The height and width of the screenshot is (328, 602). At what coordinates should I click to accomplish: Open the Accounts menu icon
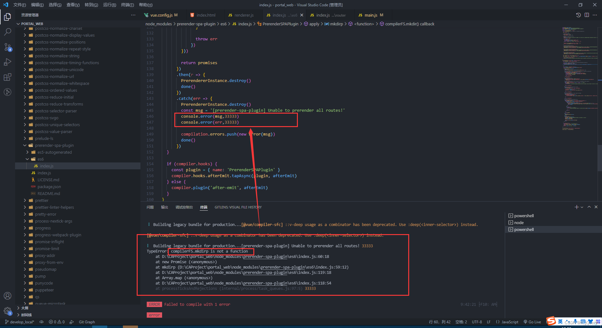point(8,296)
